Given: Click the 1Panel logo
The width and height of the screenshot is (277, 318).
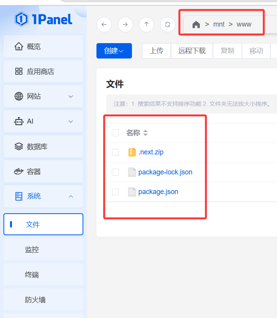Looking at the screenshot, I should pyautogui.click(x=44, y=19).
